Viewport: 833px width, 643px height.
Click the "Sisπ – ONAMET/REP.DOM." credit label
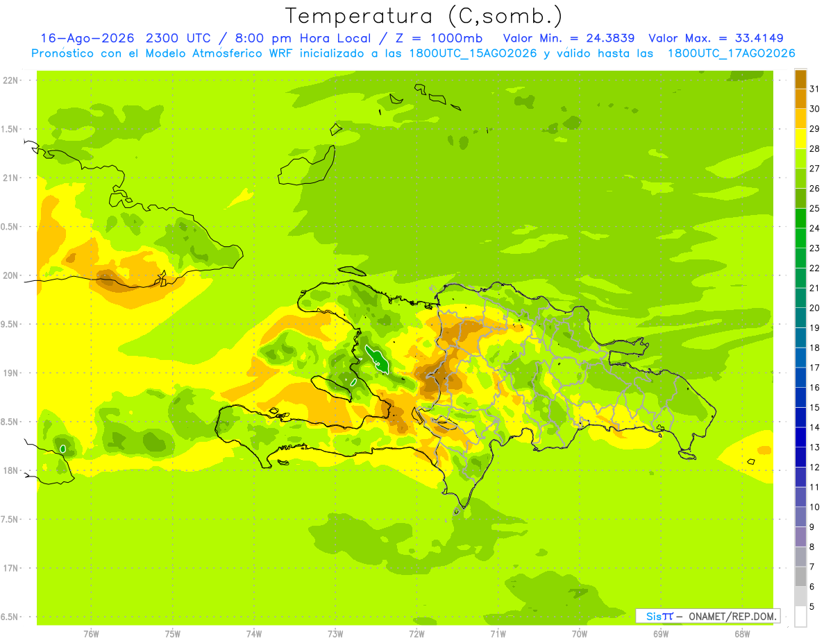click(707, 616)
